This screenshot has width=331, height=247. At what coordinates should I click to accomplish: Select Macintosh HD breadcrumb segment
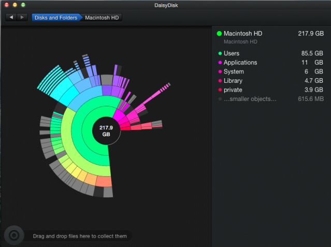102,18
